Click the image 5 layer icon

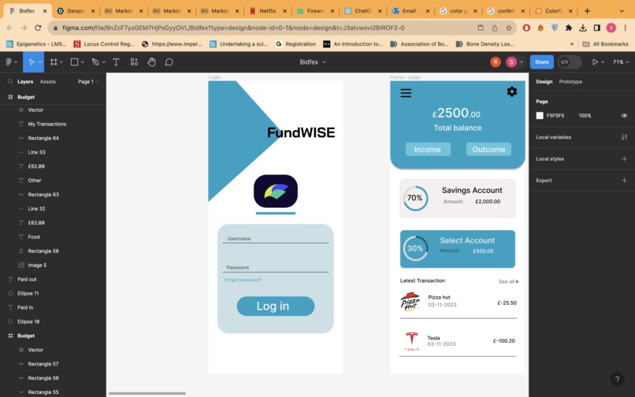click(21, 265)
